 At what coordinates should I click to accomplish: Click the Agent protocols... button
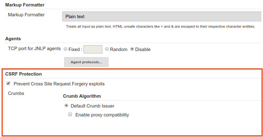click(86, 62)
